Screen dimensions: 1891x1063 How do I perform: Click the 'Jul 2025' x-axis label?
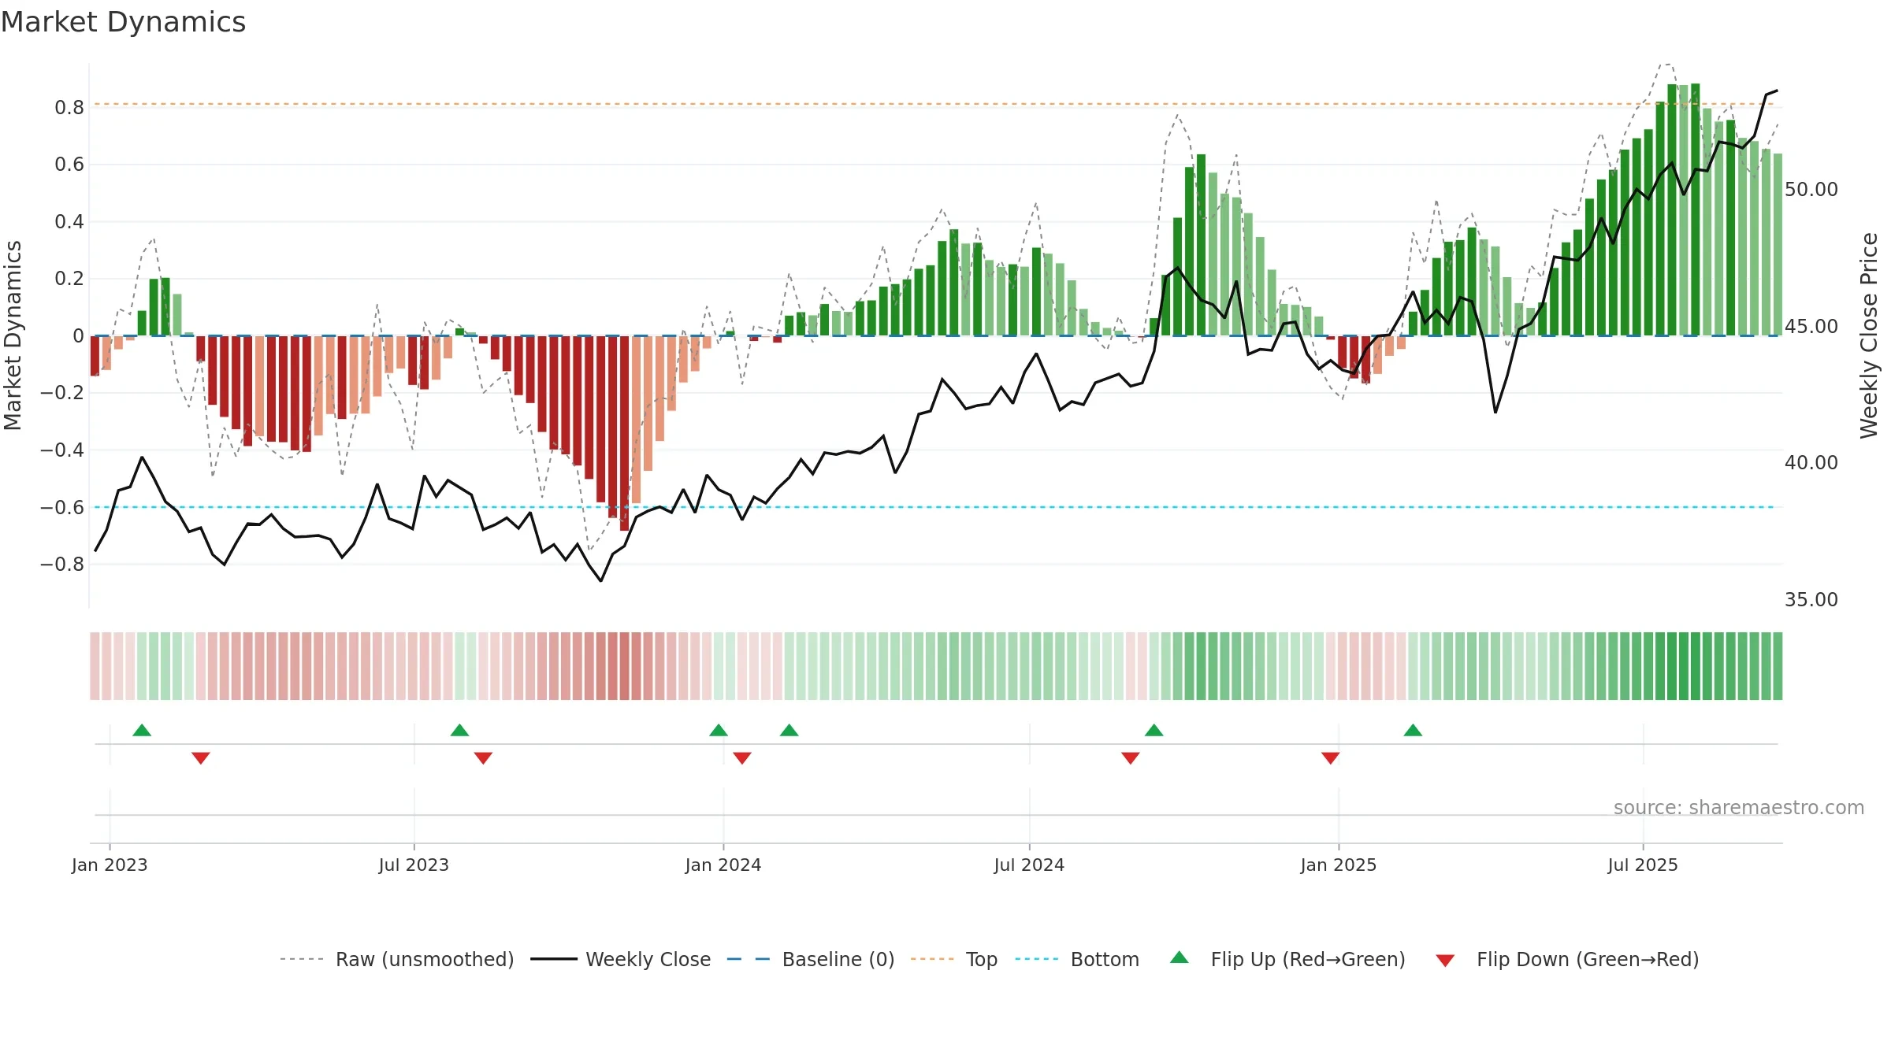pyautogui.click(x=1643, y=865)
